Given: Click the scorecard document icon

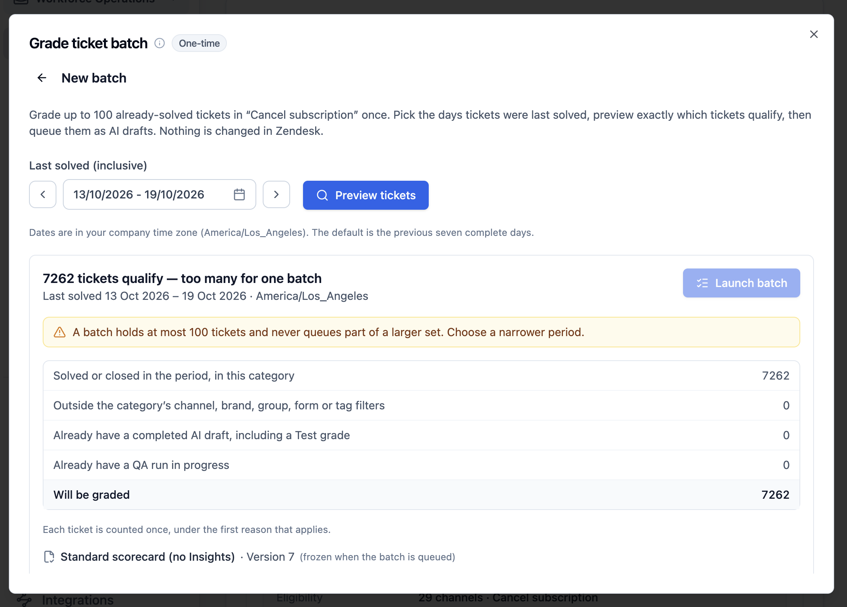Looking at the screenshot, I should 49,557.
